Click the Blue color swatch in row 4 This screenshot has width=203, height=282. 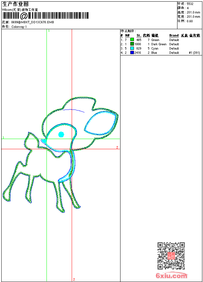pyautogui.click(x=132, y=52)
